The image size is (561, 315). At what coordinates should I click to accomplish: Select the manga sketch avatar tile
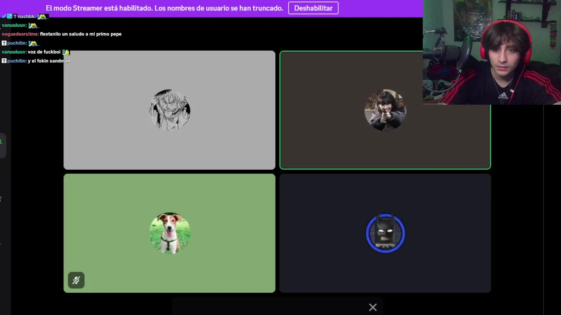169,110
